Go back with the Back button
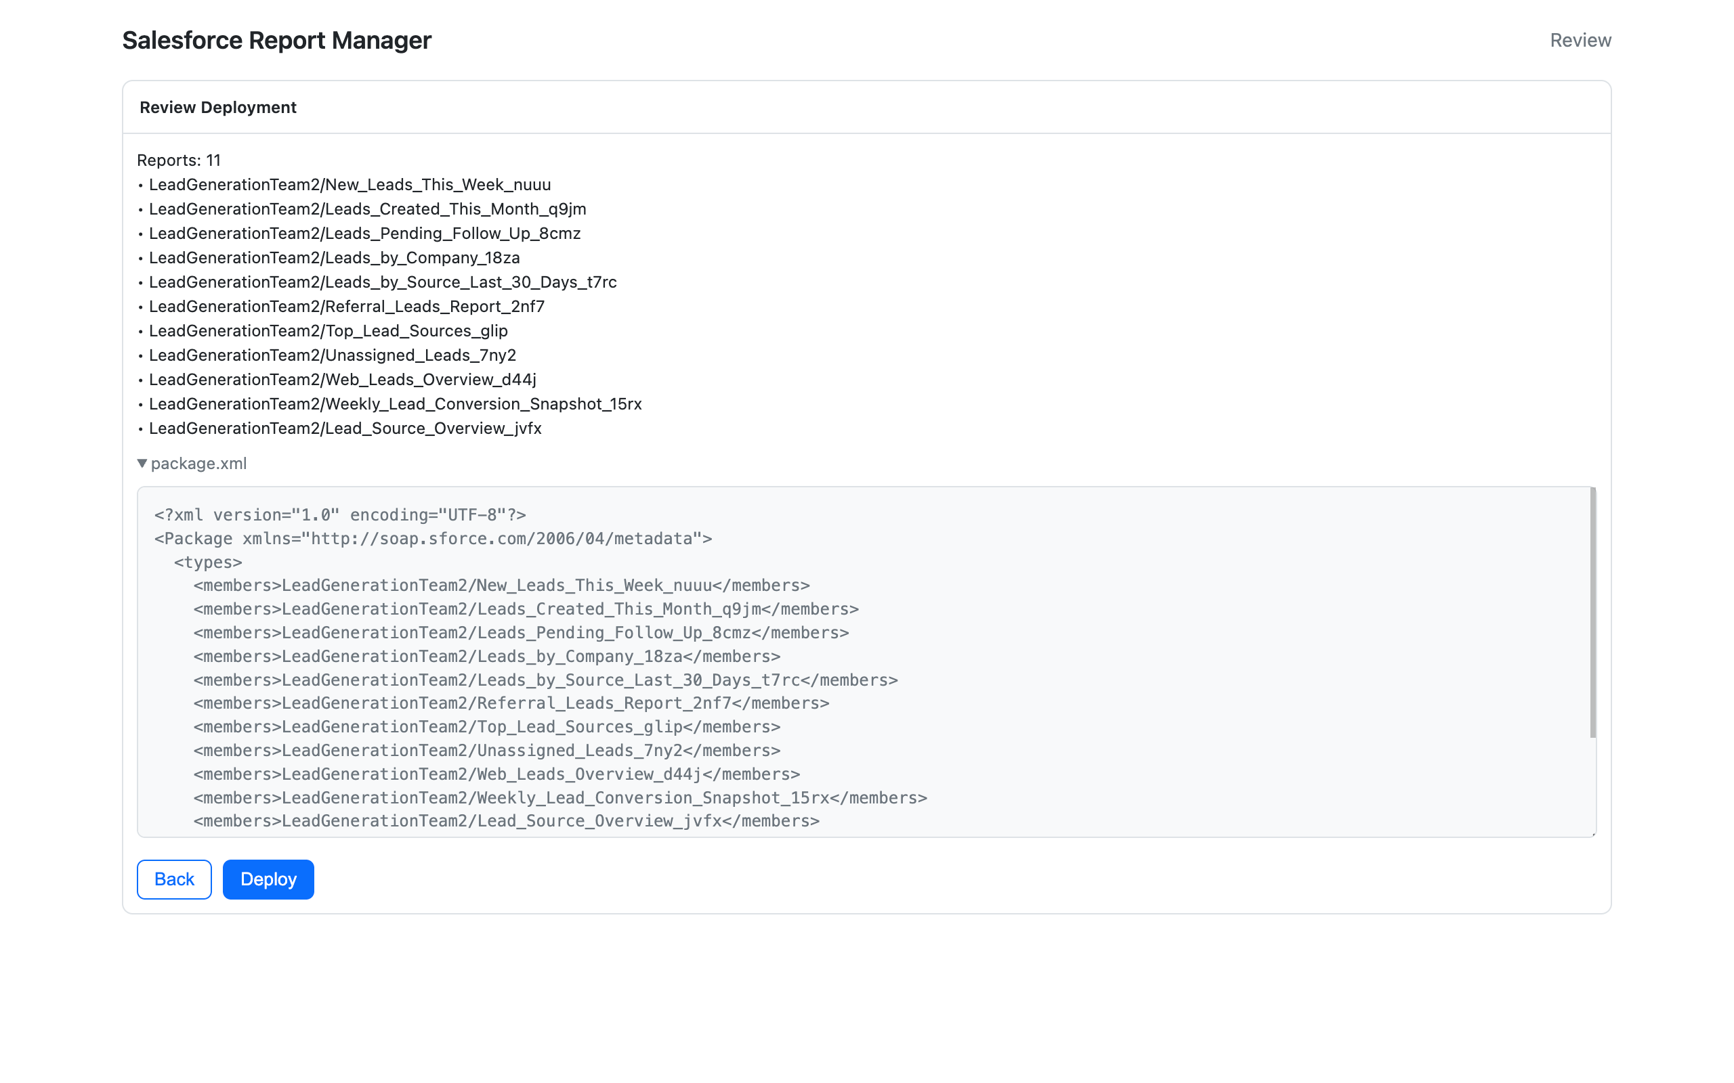Viewport: 1734px width, 1083px height. click(x=174, y=879)
